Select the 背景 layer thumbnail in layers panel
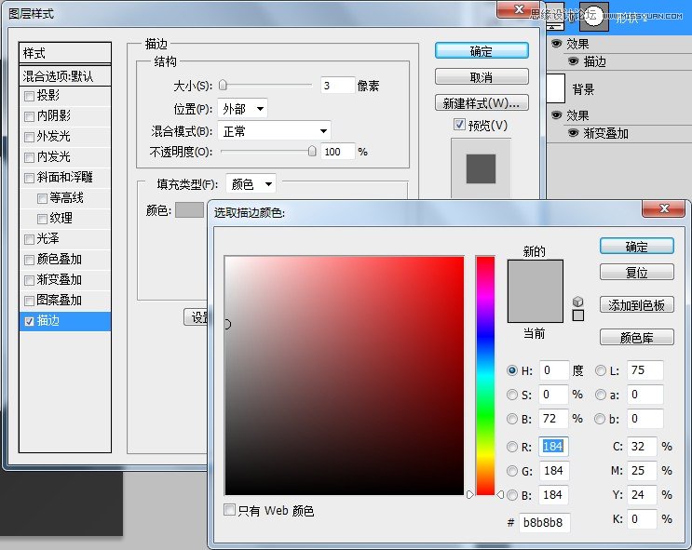This screenshot has width=692, height=550. coord(556,88)
